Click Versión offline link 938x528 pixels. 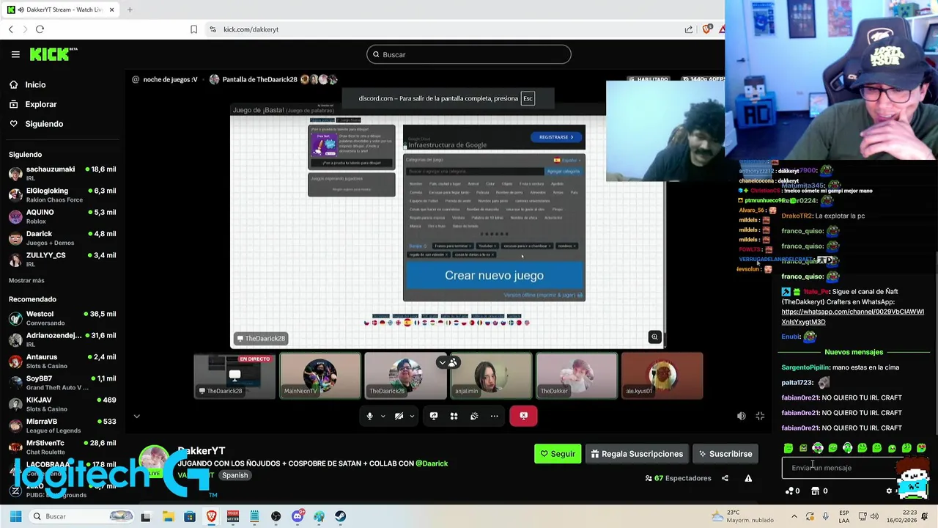[542, 296]
